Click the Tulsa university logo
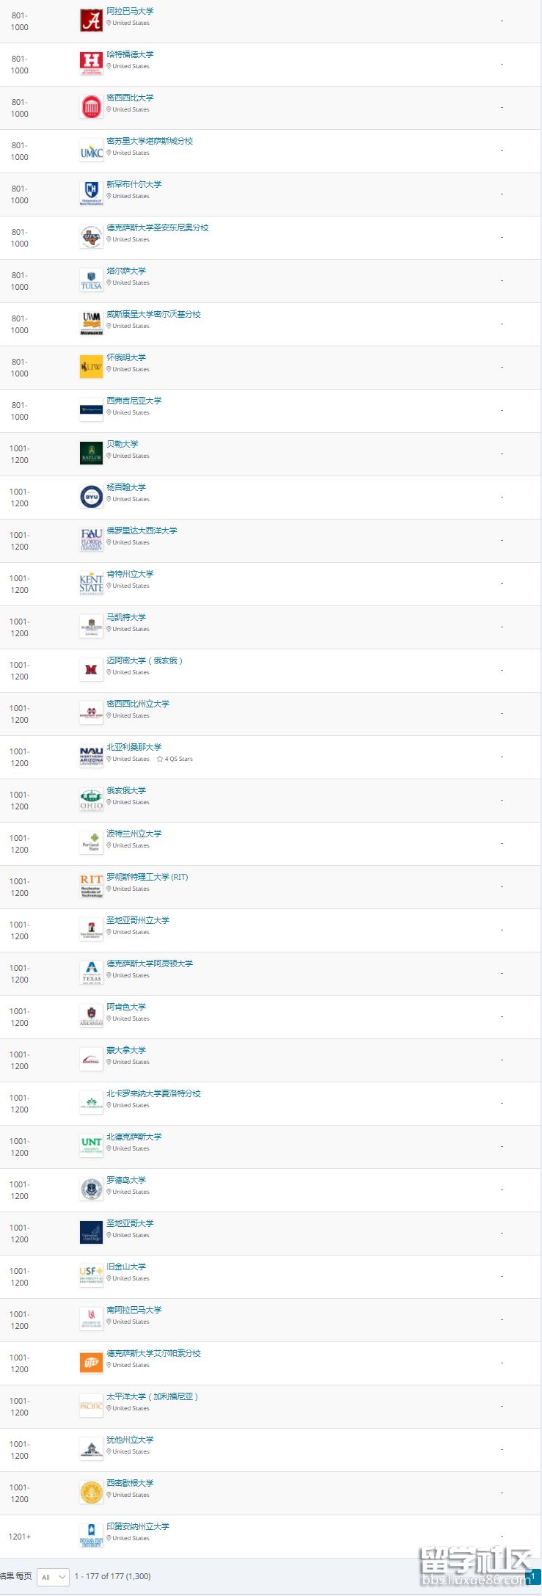This screenshot has width=542, height=1596. pyautogui.click(x=91, y=281)
